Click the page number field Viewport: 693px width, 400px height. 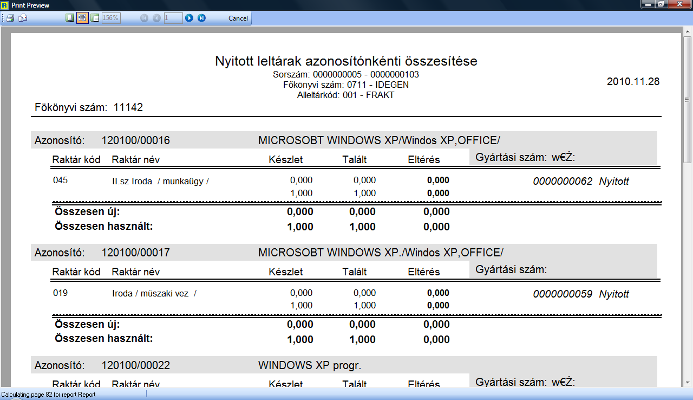coord(173,18)
